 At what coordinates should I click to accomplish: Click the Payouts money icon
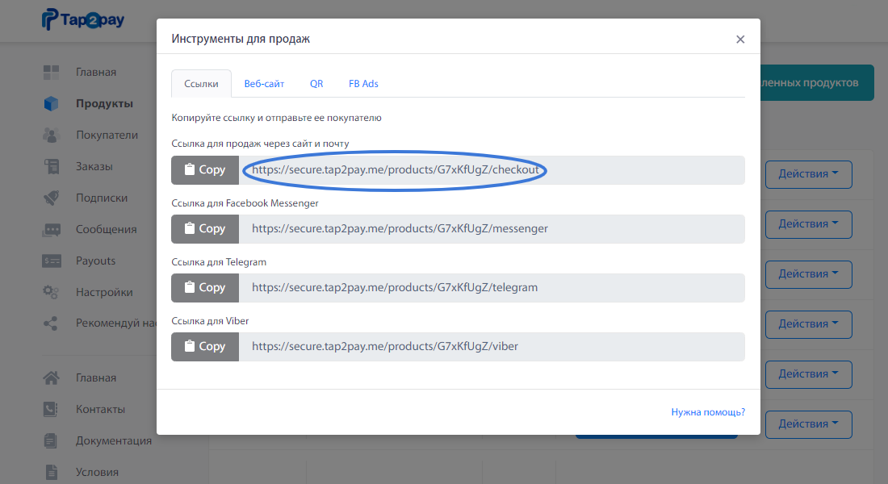point(52,261)
